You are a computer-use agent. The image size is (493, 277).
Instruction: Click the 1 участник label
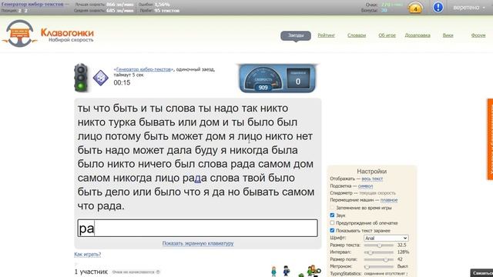point(91,272)
